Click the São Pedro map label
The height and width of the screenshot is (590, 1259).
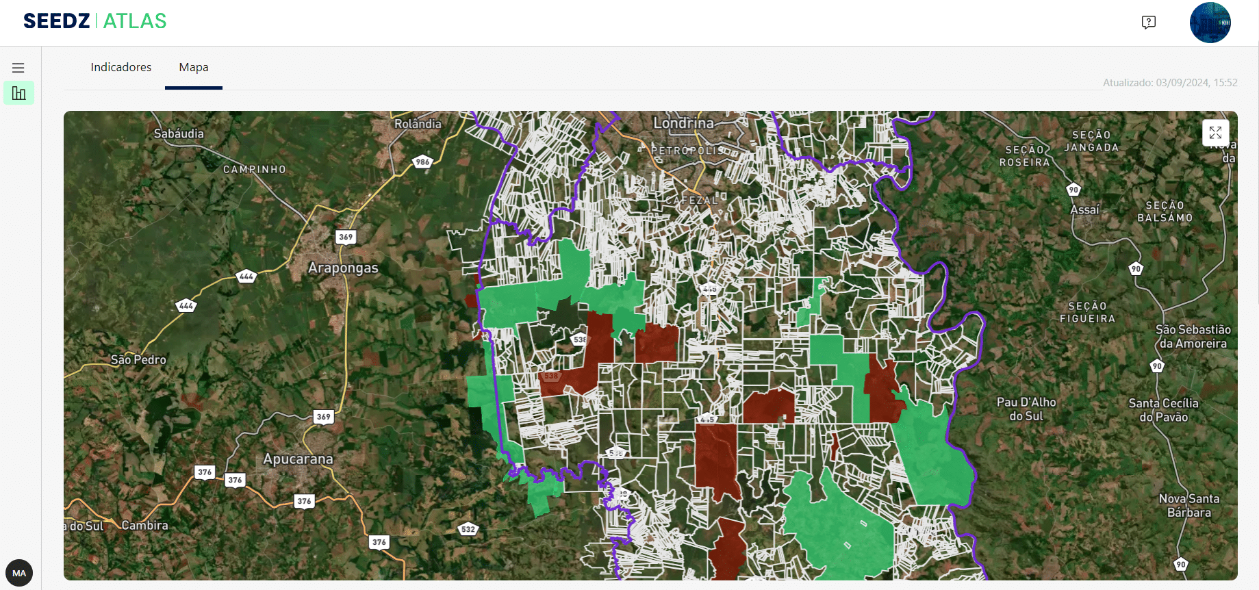click(138, 359)
